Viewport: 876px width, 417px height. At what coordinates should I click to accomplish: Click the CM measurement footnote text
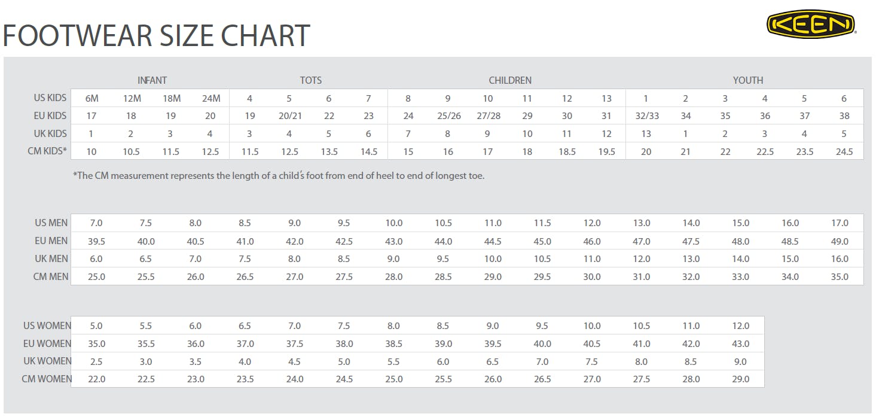point(279,176)
